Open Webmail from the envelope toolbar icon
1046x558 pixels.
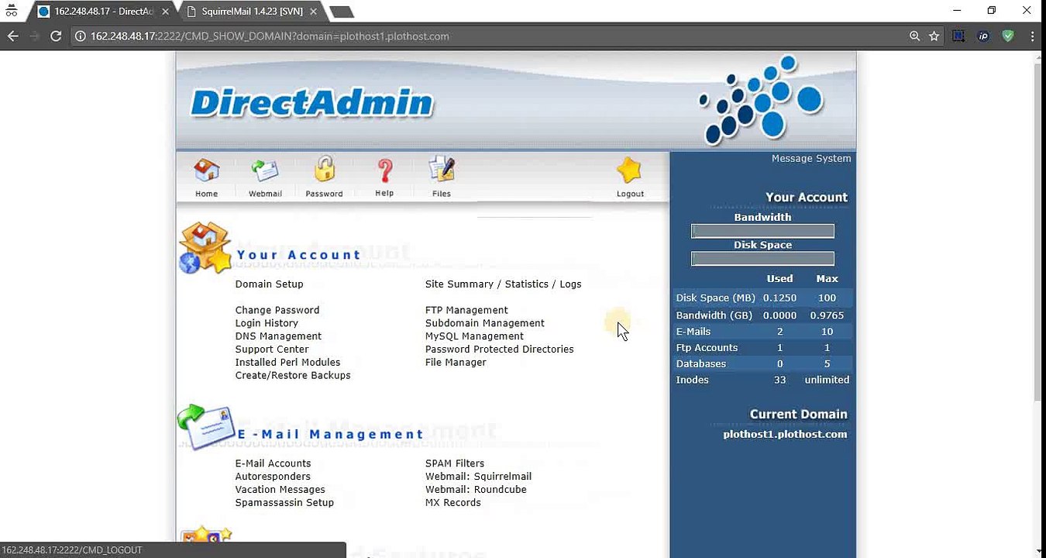pyautogui.click(x=265, y=170)
